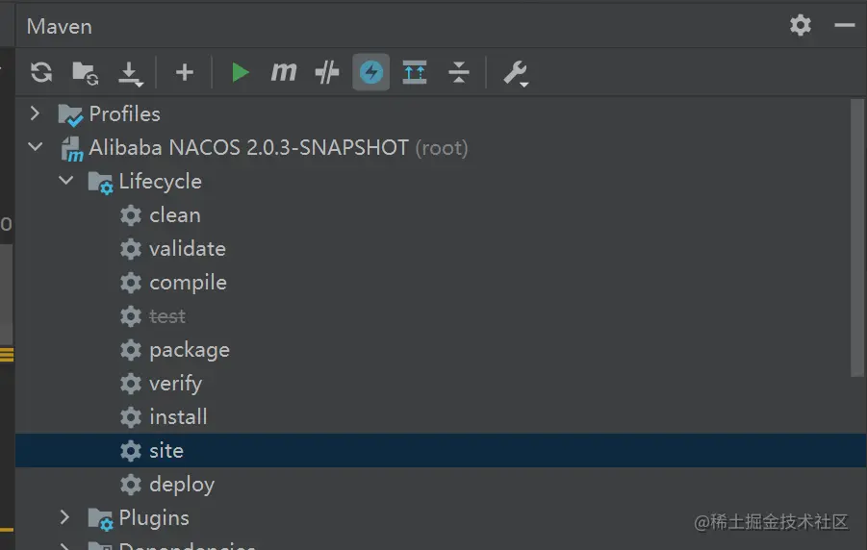Reload all Maven projects
This screenshot has height=550, width=867.
pos(41,72)
